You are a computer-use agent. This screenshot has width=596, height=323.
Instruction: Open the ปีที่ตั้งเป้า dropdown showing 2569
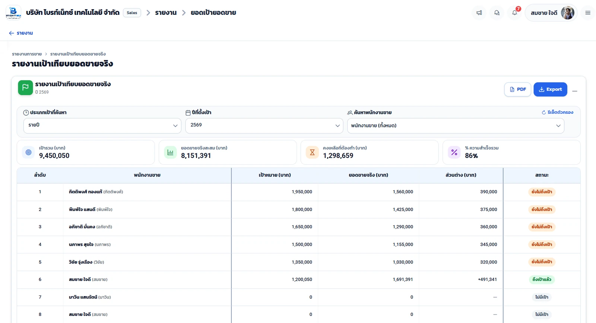click(x=264, y=126)
